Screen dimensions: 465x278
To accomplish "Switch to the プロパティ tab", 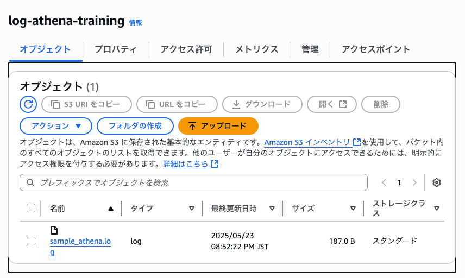I will (x=116, y=49).
